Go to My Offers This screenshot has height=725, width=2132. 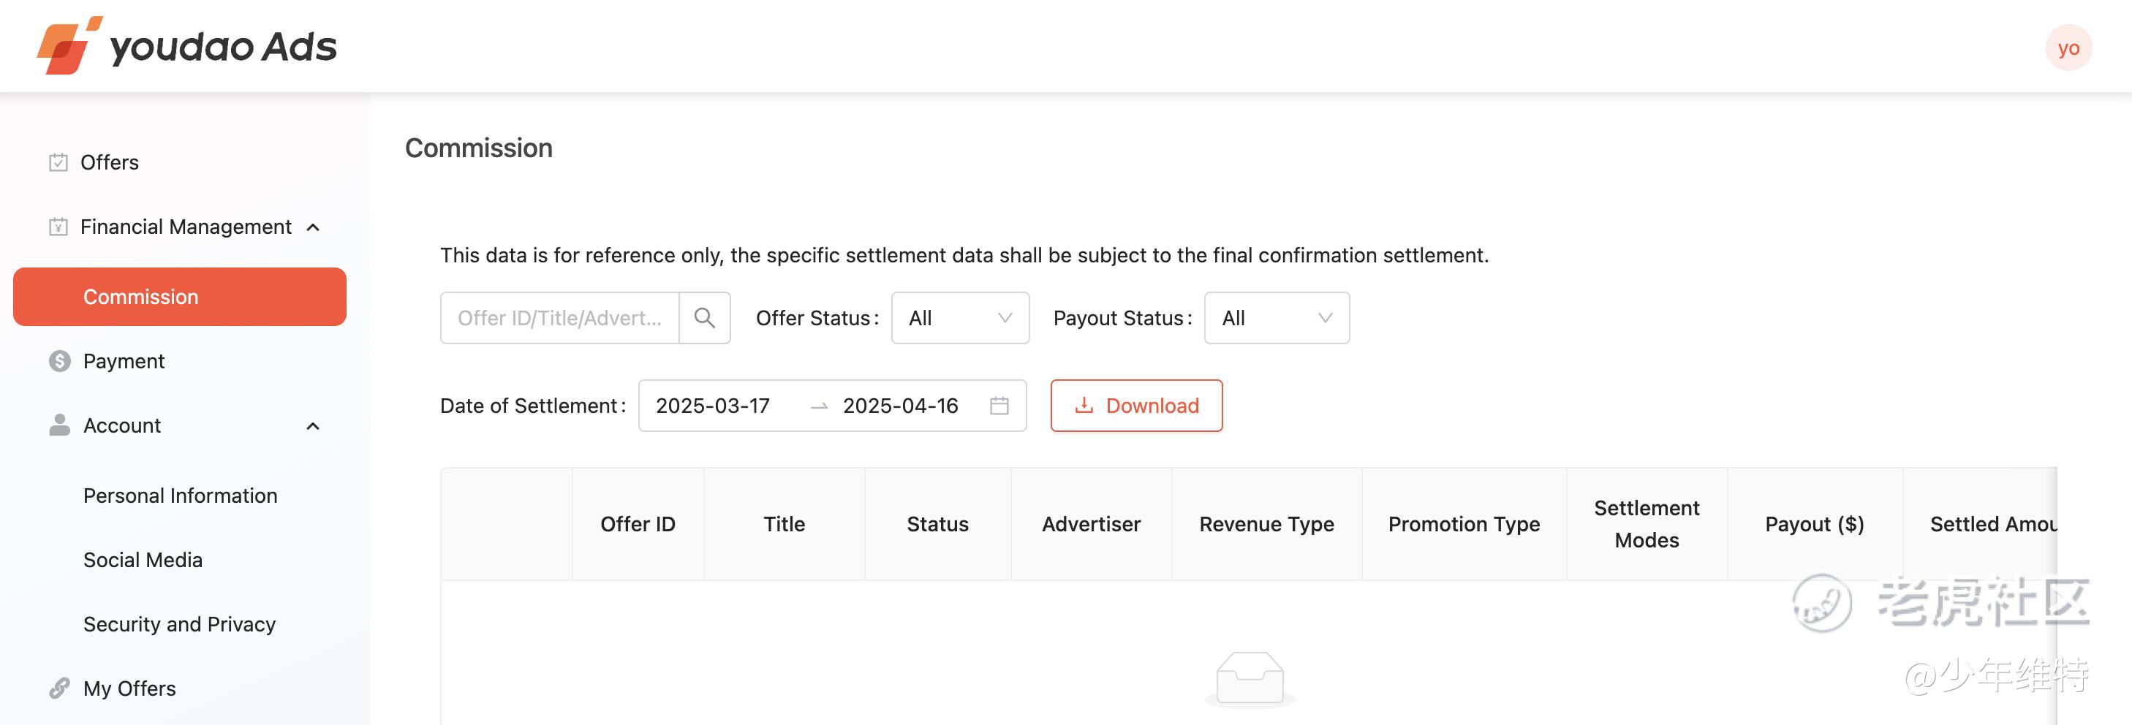(129, 688)
